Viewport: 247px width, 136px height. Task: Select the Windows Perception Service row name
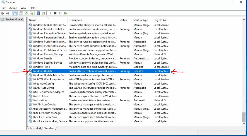pos(49,33)
